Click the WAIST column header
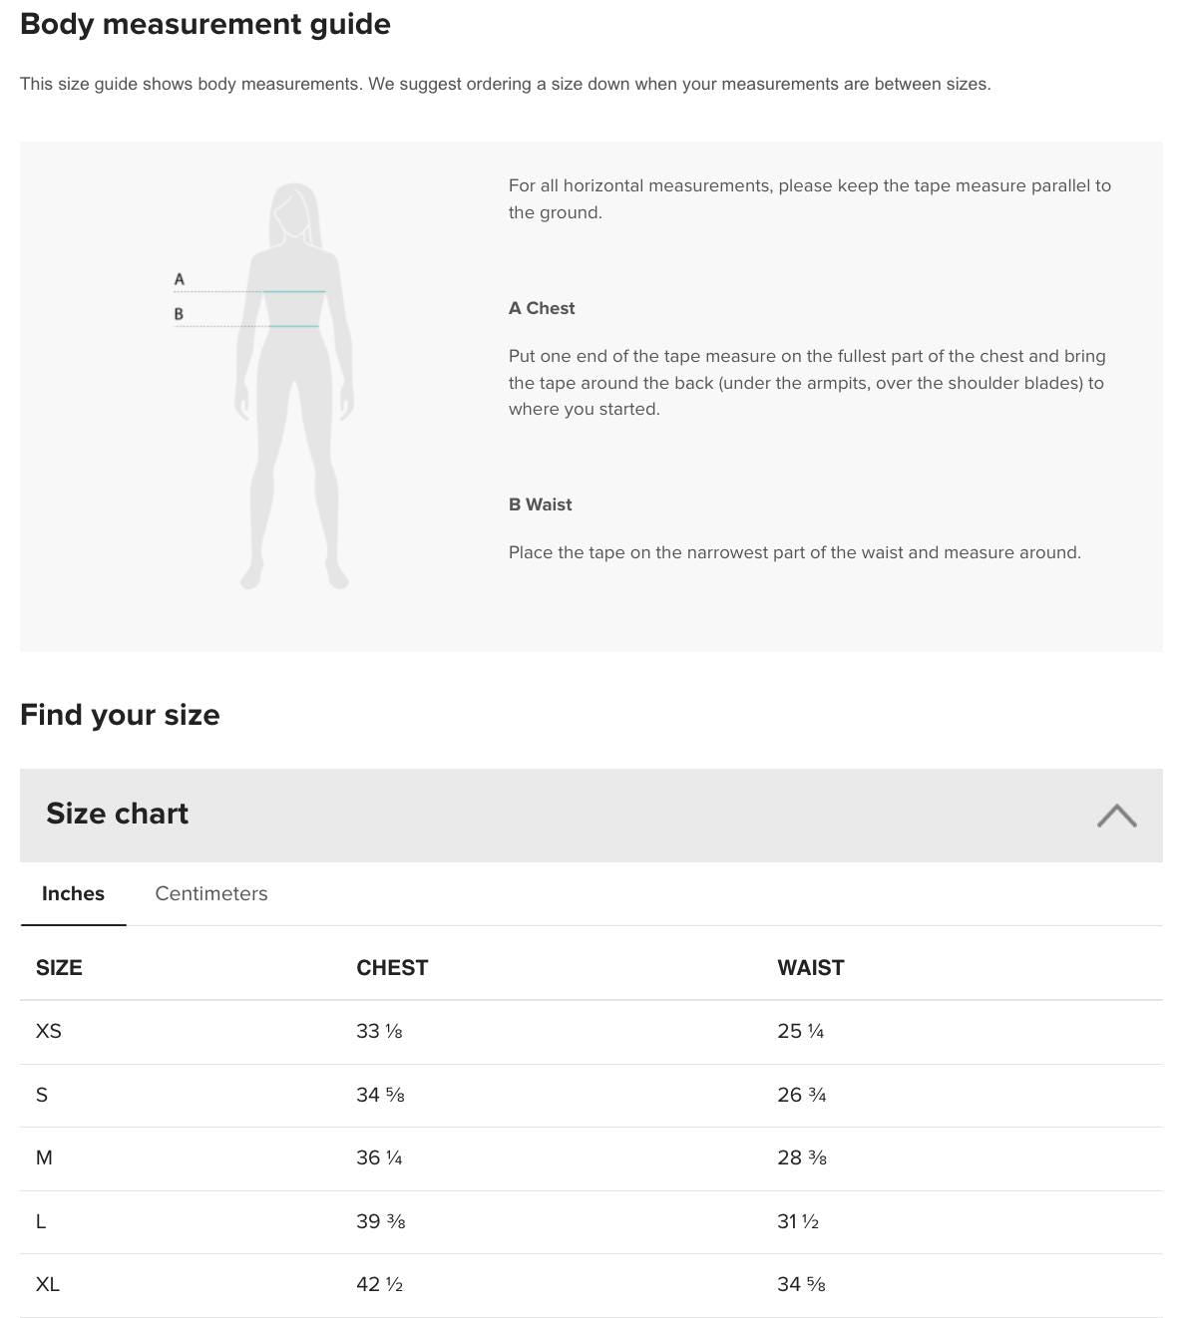 (x=810, y=967)
